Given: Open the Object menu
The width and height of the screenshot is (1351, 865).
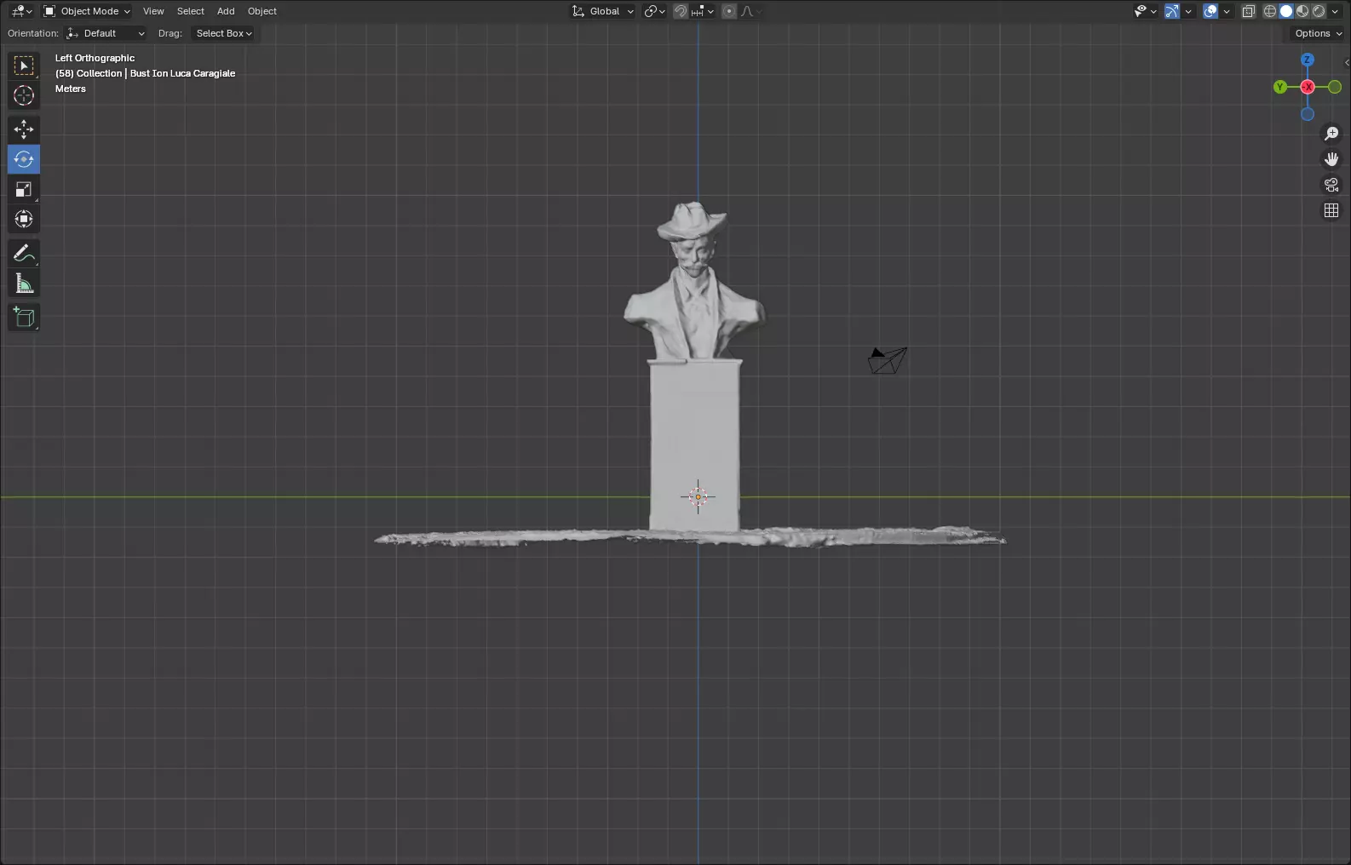Looking at the screenshot, I should click(x=262, y=11).
